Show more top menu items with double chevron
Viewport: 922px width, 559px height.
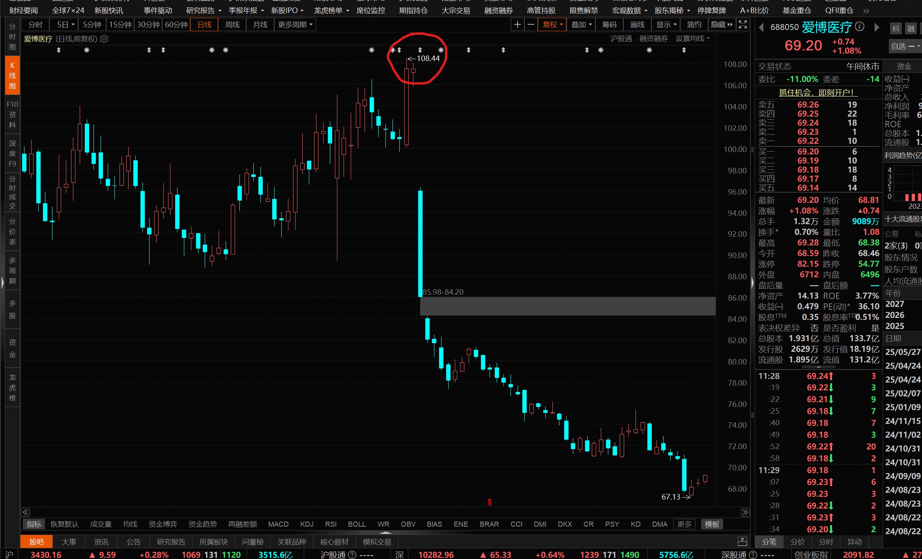[866, 11]
